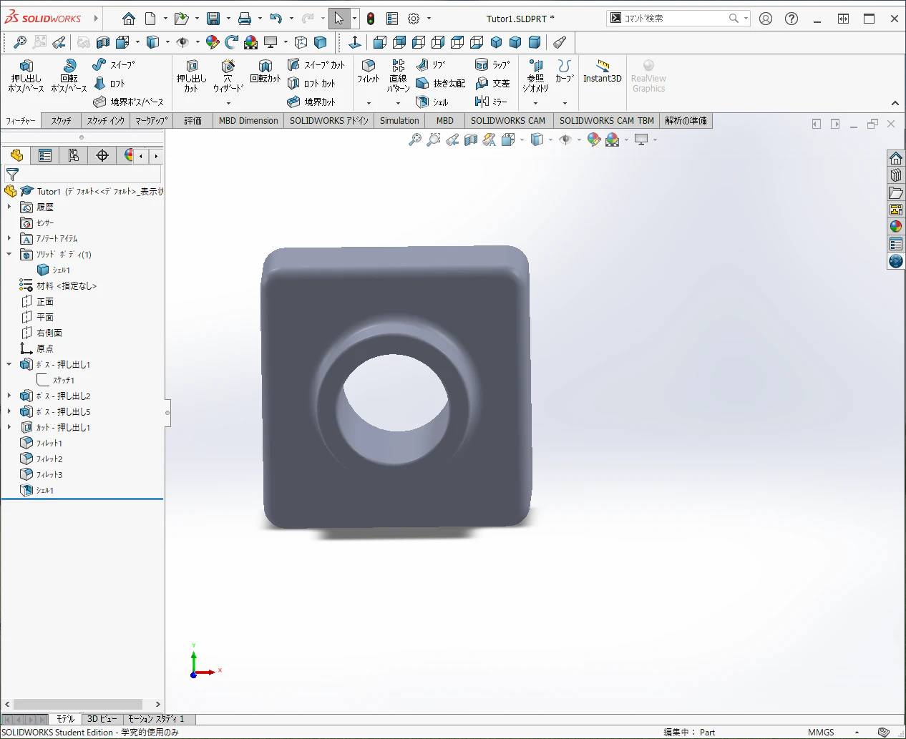Collapse the ボス - 押し出し1 feature

[9, 364]
